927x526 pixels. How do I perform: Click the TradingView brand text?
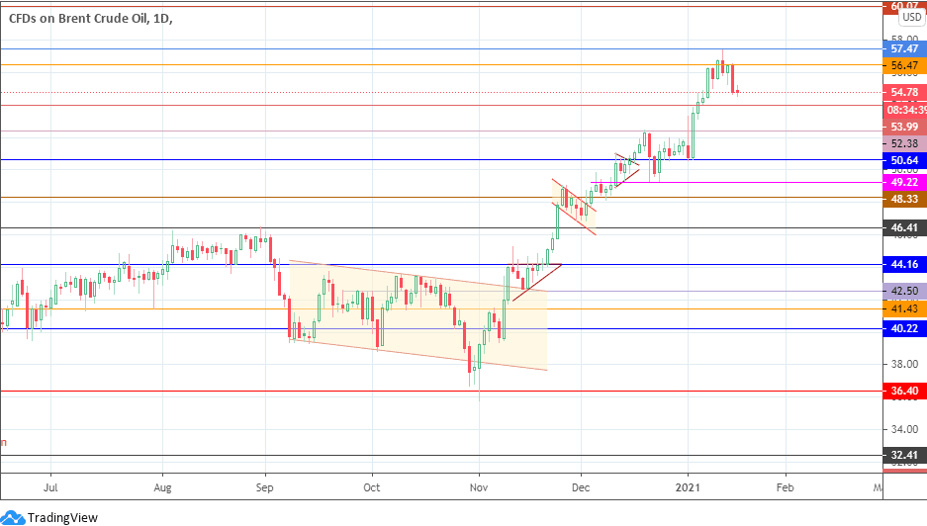[x=62, y=518]
